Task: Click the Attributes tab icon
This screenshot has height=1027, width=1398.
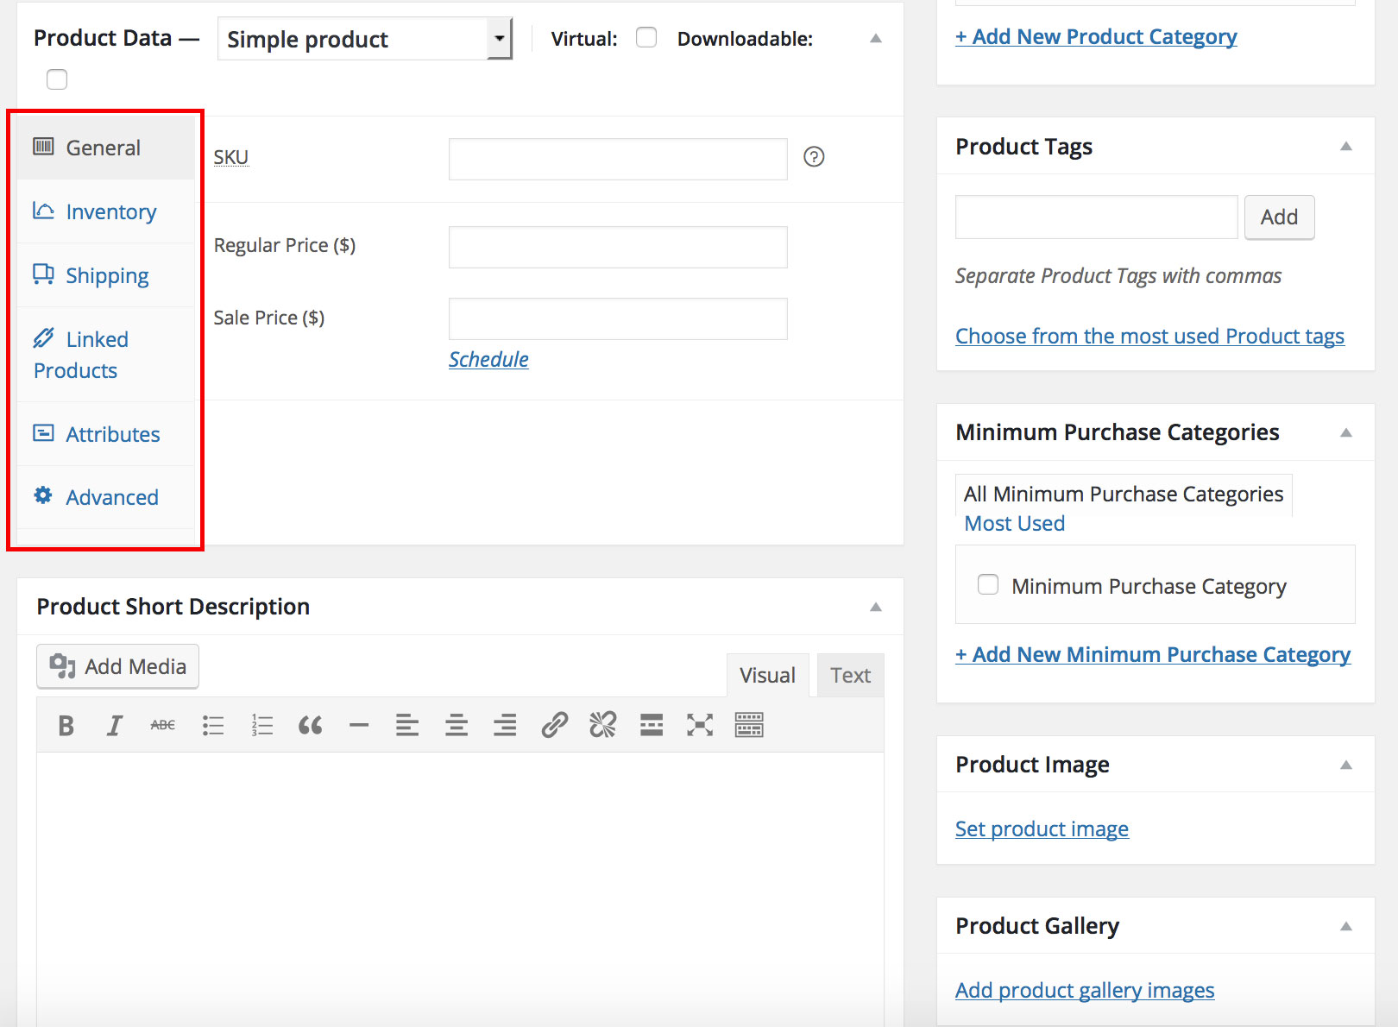Action: point(43,432)
